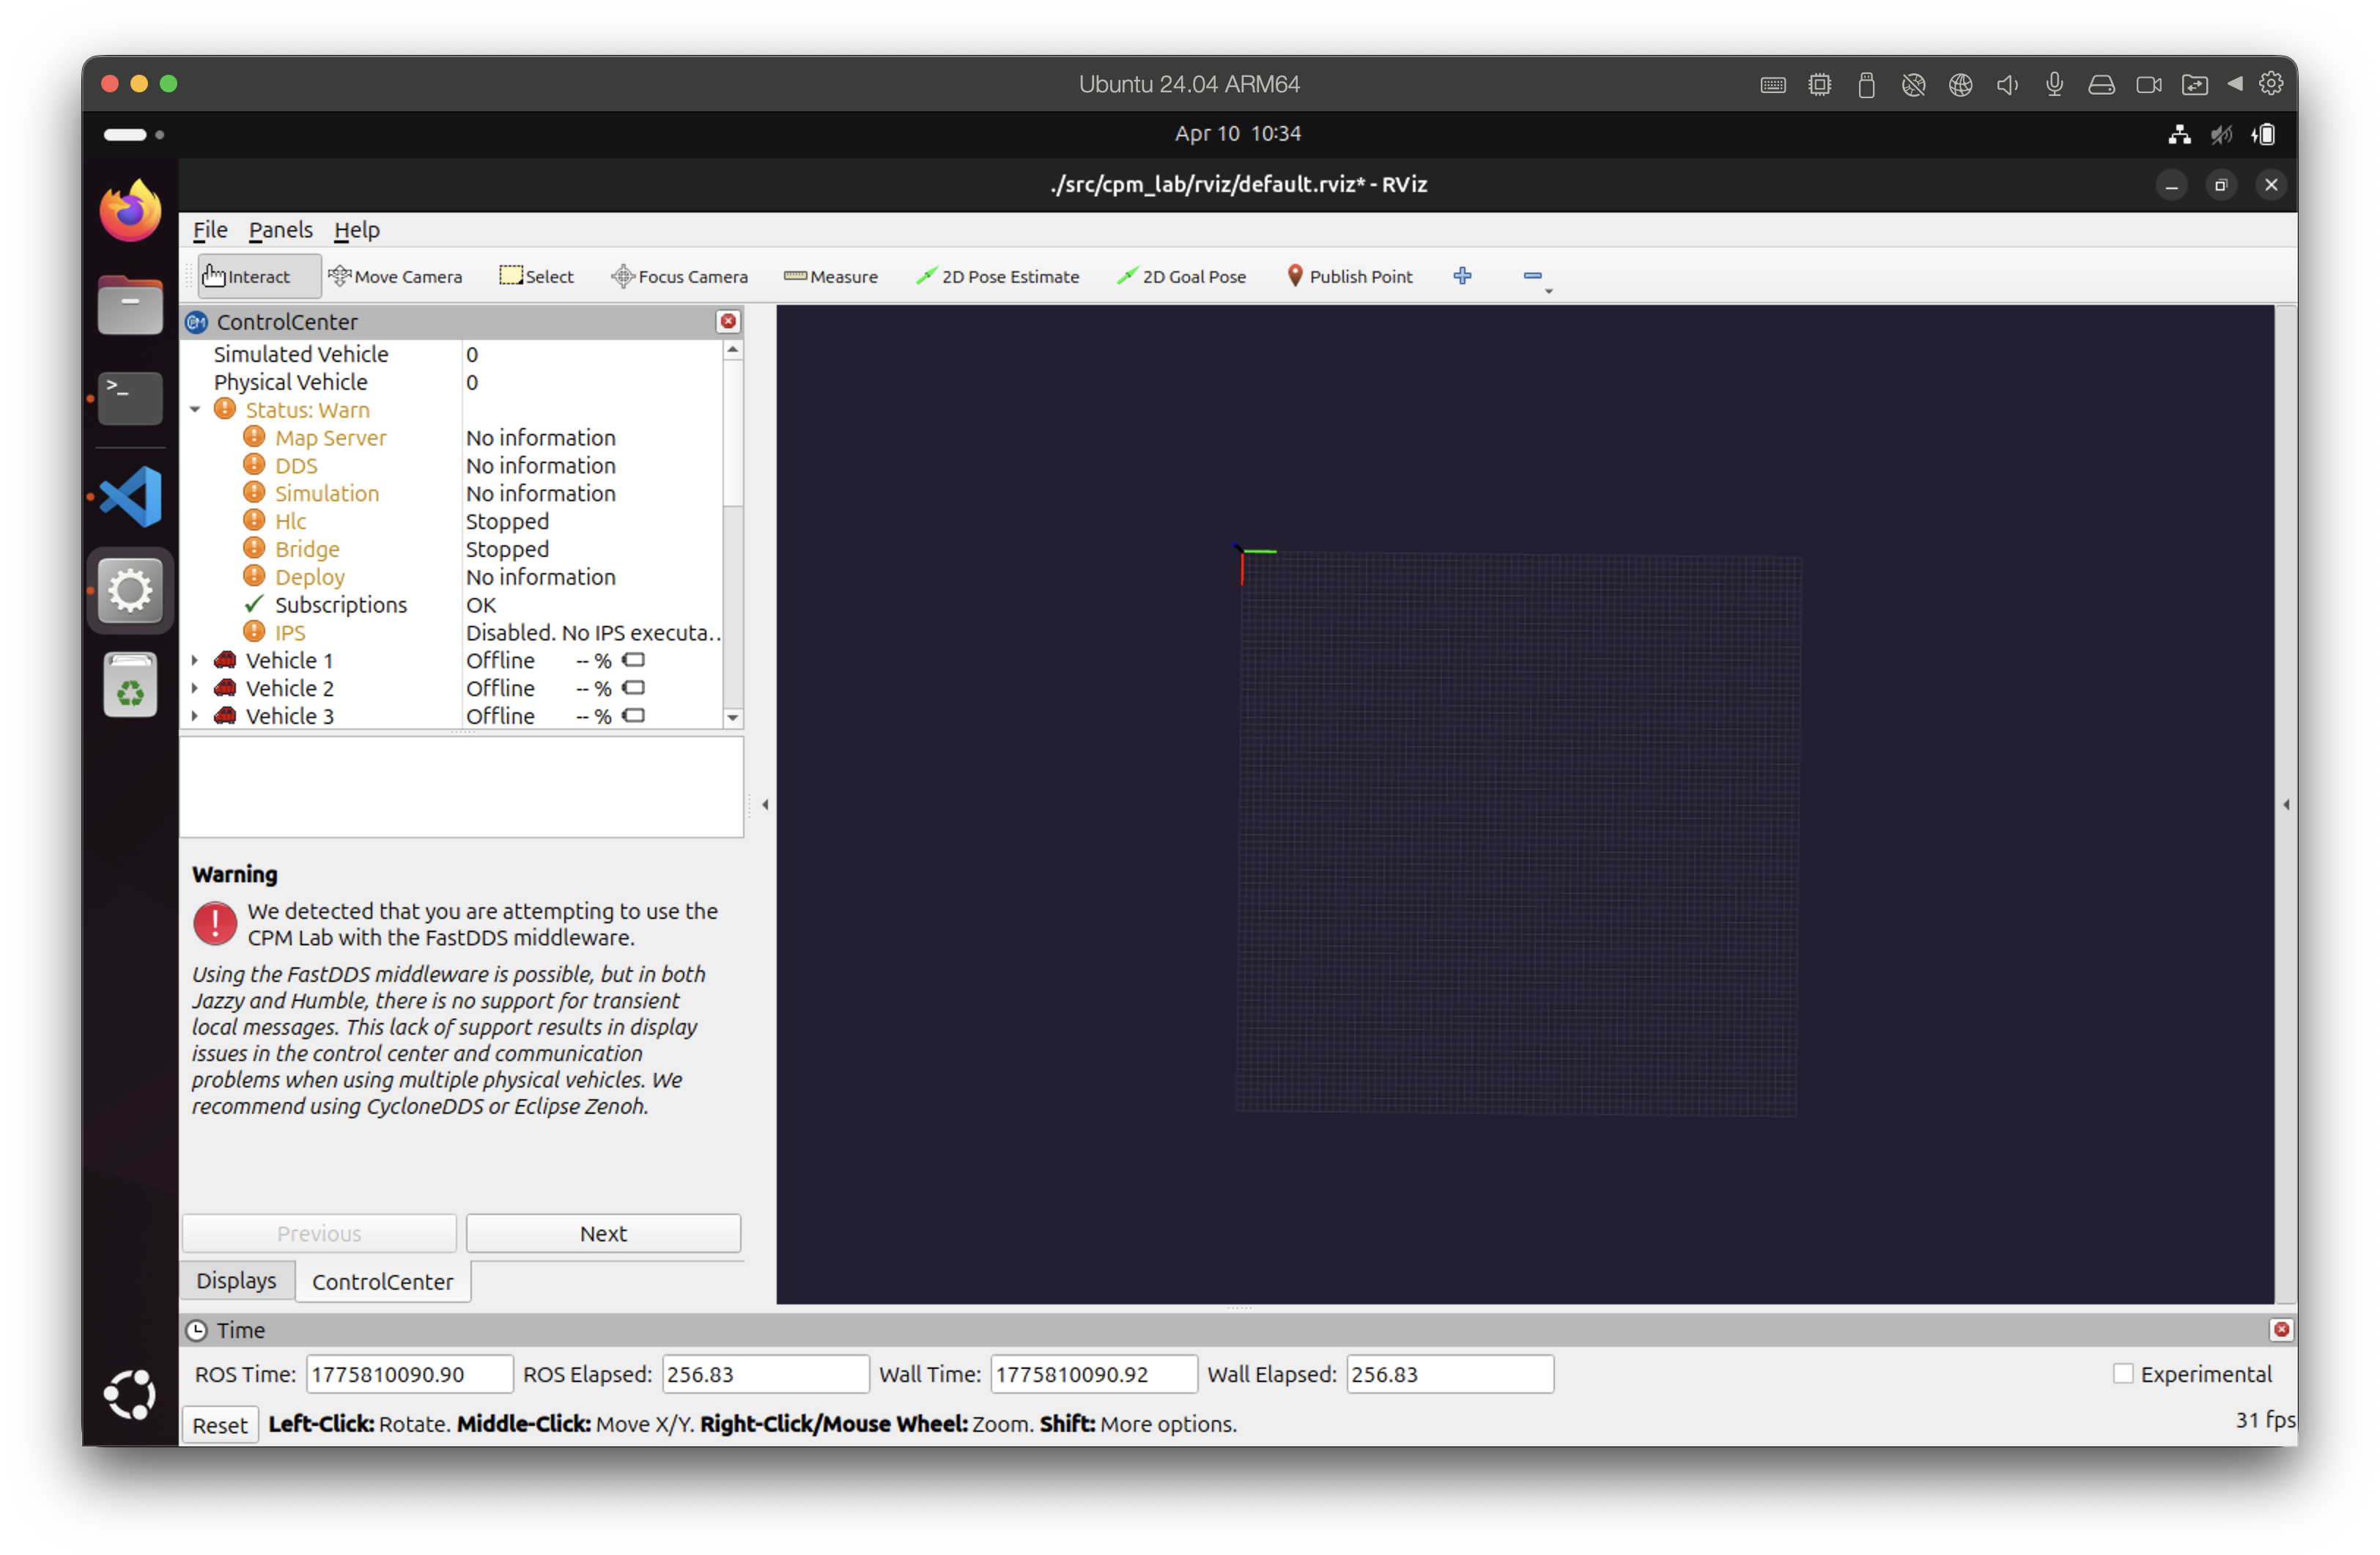The height and width of the screenshot is (1555, 2380).
Task: Click the Simulation warning icon
Action: 254,492
